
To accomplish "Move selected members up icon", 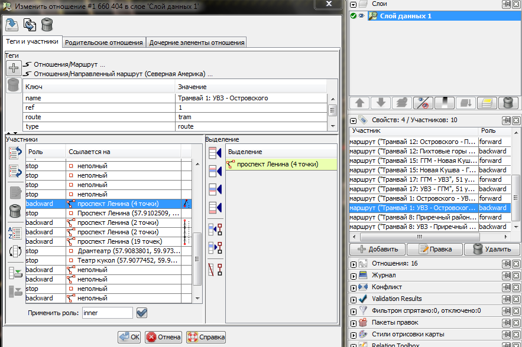I will tap(15, 153).
